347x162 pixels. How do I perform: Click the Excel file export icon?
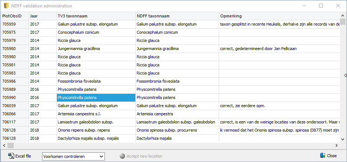point(11,156)
